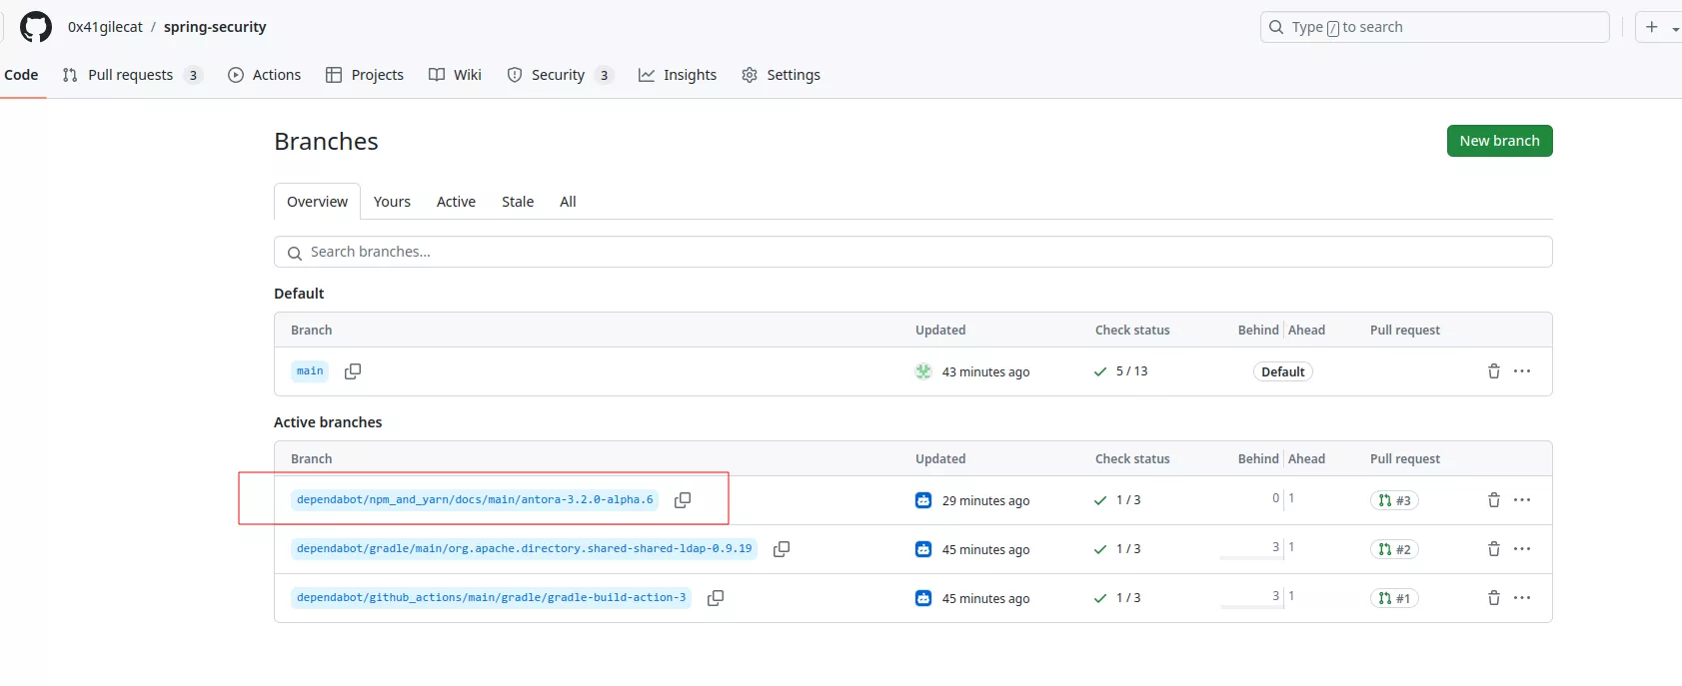1682x686 pixels.
Task: Open the Pull requests tab
Action: (132, 75)
